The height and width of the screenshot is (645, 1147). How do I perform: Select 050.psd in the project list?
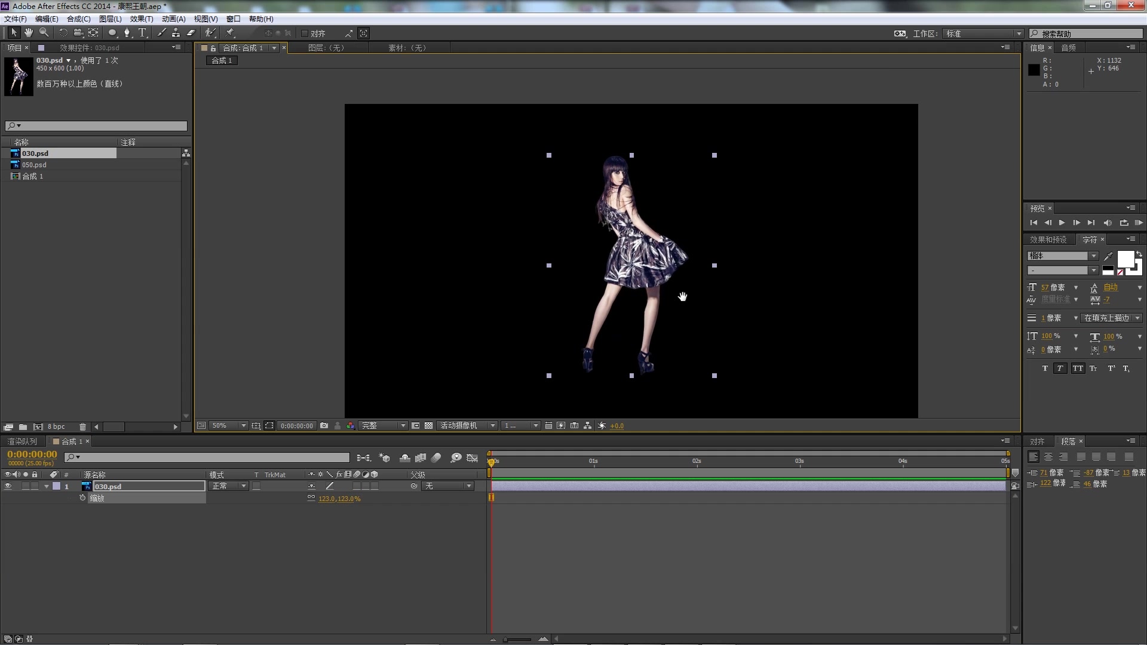(34, 165)
